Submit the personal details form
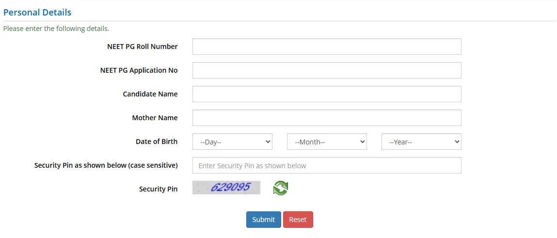 (263, 220)
